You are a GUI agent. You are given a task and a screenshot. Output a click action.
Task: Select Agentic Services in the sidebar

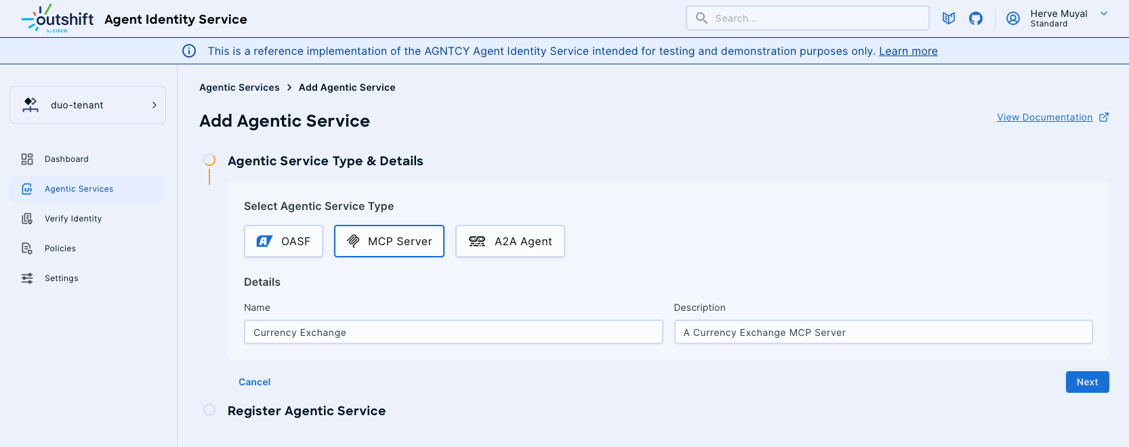click(88, 189)
